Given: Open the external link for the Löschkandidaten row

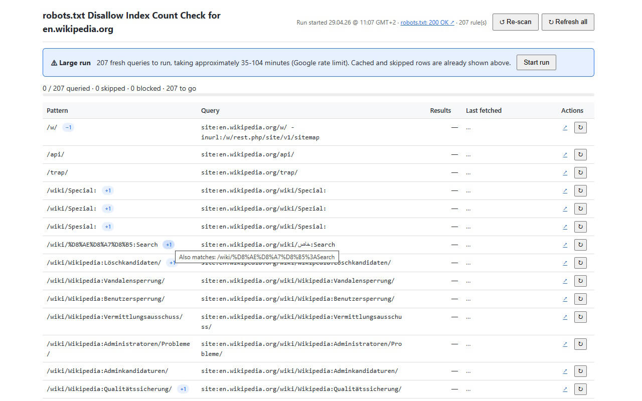Looking at the screenshot, I should (565, 263).
